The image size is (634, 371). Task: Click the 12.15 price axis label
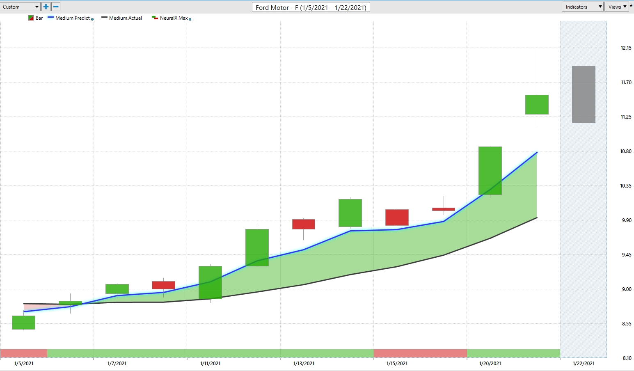pos(626,48)
